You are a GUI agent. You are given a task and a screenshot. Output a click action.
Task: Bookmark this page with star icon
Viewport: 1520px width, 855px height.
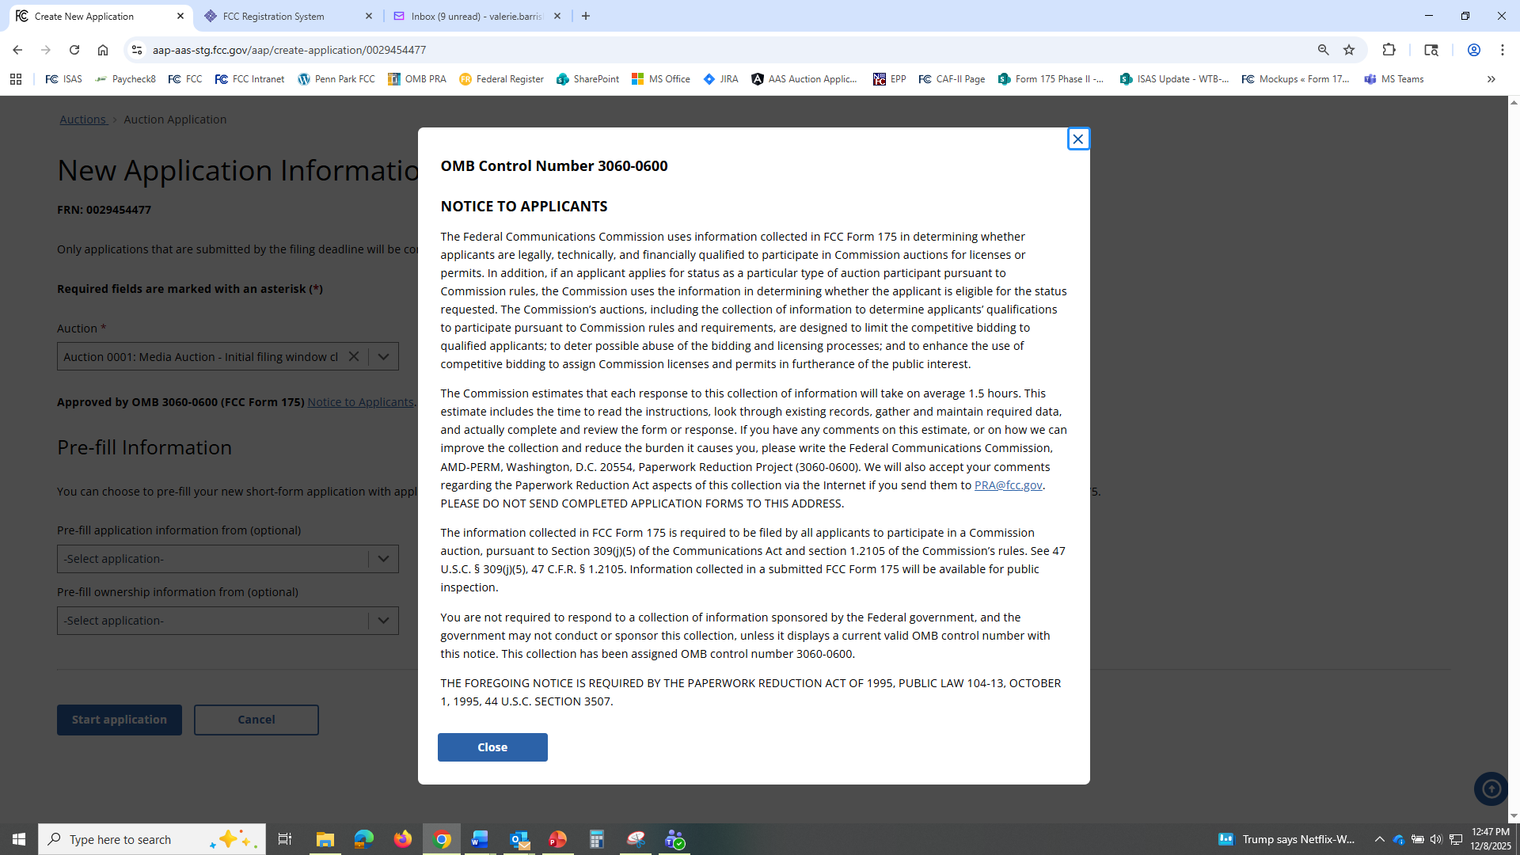tap(1349, 50)
